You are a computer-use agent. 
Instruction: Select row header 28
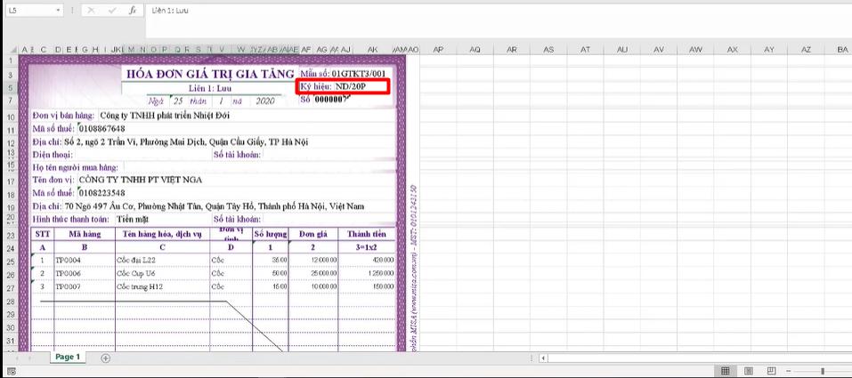click(x=9, y=302)
